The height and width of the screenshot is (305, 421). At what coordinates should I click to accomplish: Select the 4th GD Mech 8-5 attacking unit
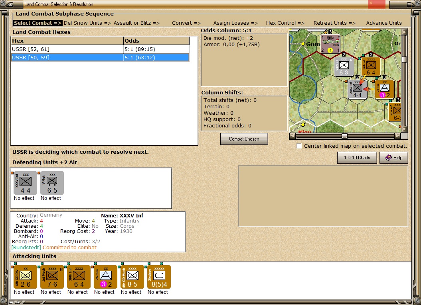pos(132,277)
